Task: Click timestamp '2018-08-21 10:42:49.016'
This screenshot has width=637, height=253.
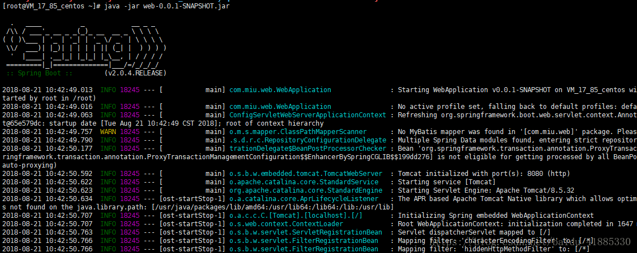Action: 47,107
